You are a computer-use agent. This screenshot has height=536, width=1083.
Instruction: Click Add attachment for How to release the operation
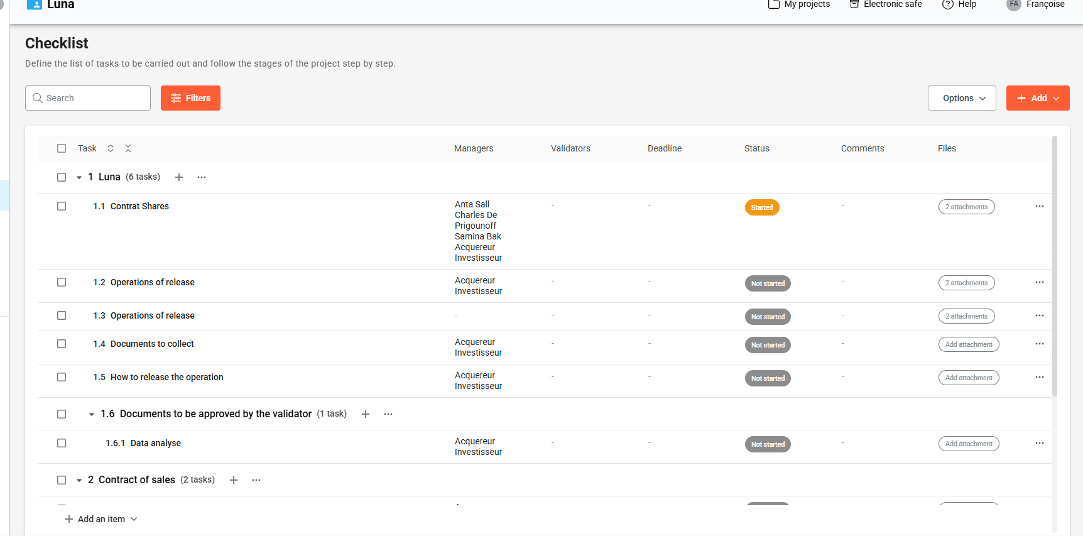[x=968, y=378]
